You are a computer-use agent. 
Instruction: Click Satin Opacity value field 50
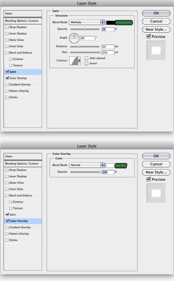point(108,29)
